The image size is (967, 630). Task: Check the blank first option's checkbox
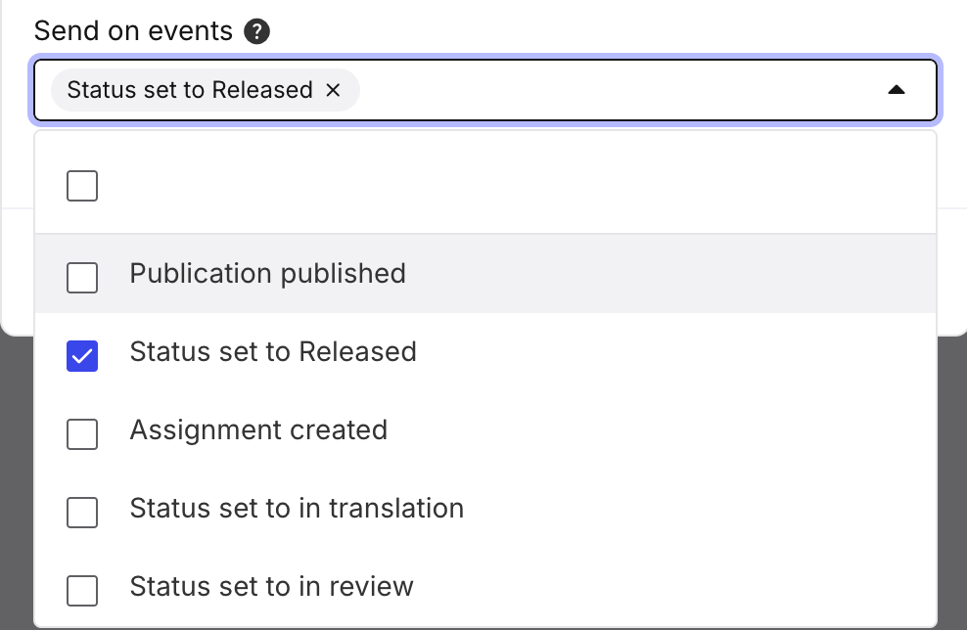(x=82, y=185)
